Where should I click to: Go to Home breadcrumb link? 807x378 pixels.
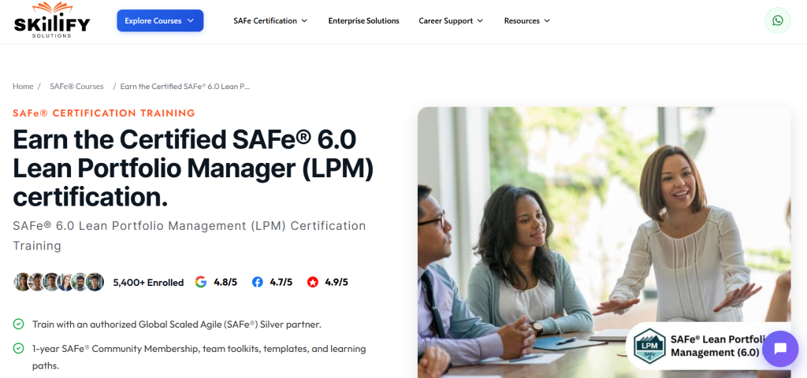click(23, 87)
